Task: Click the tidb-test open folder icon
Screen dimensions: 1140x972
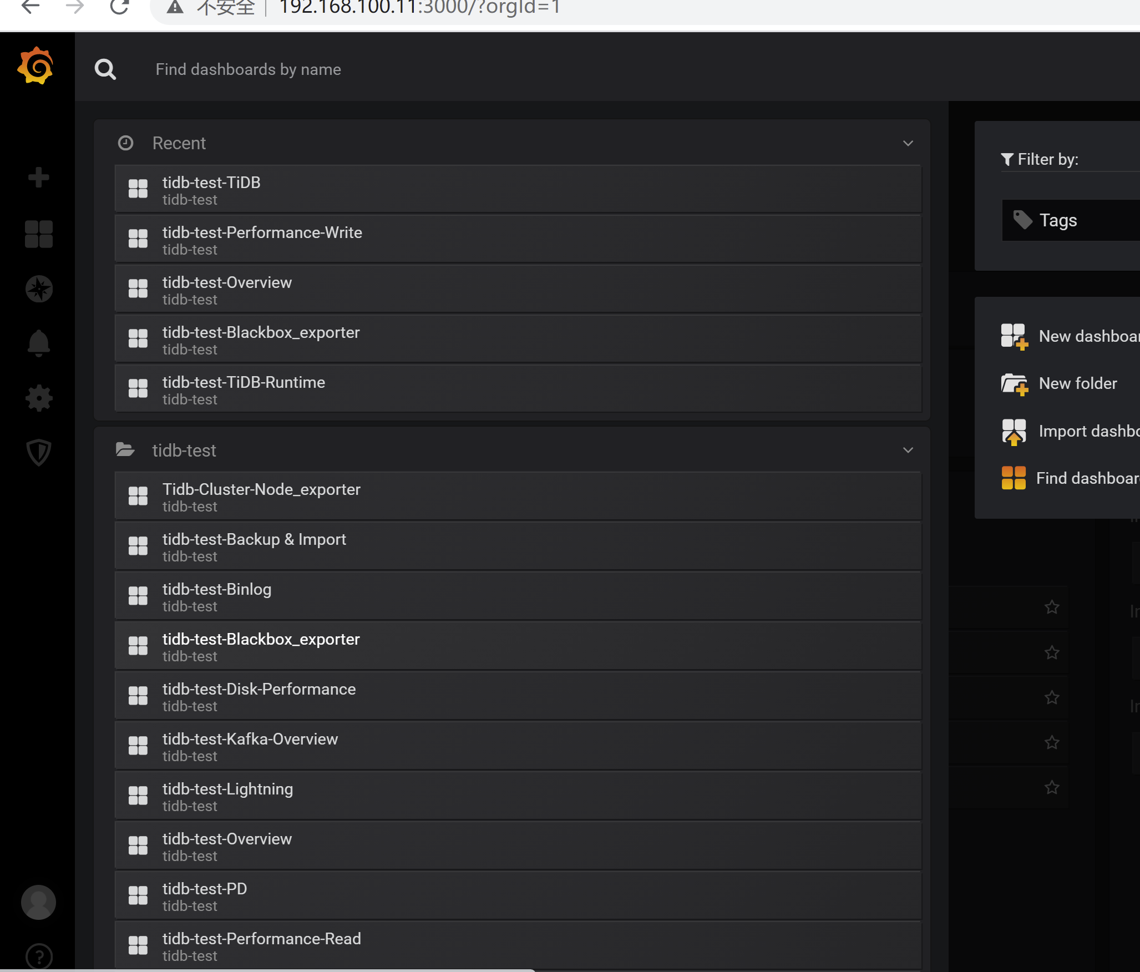Action: 125,449
